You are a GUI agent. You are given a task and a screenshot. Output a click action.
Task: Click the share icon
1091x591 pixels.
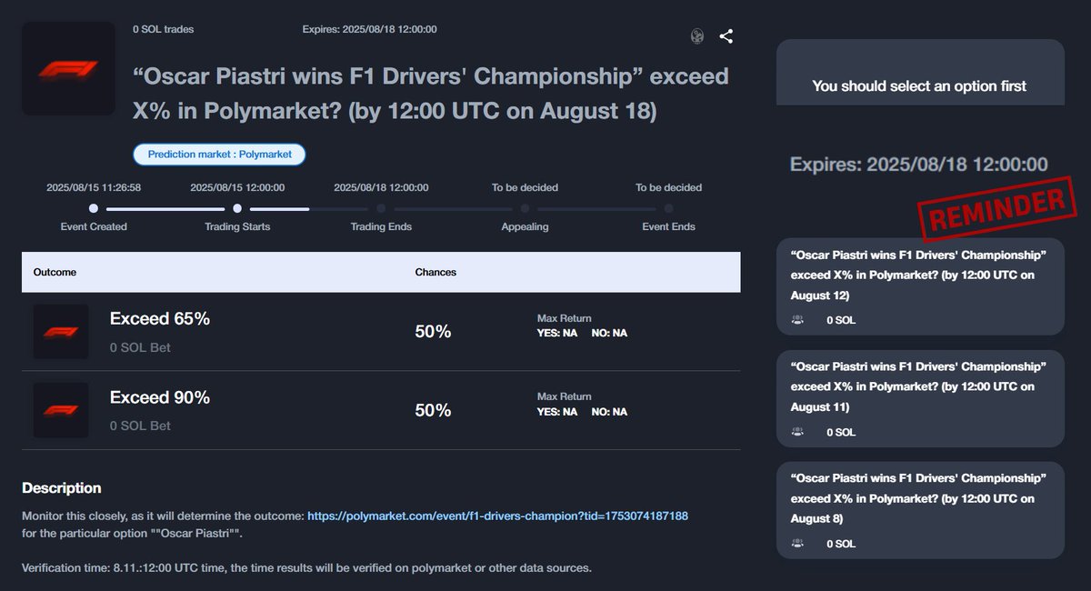[726, 36]
